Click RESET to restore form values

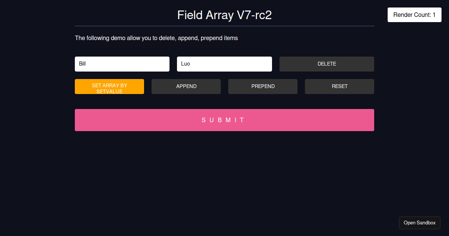339,86
